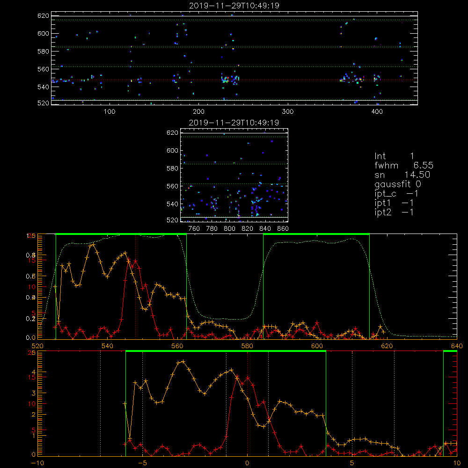Viewport: 468px width, 468px height.
Task: Select the 'fwhm 6.55' readout
Action: 404,165
